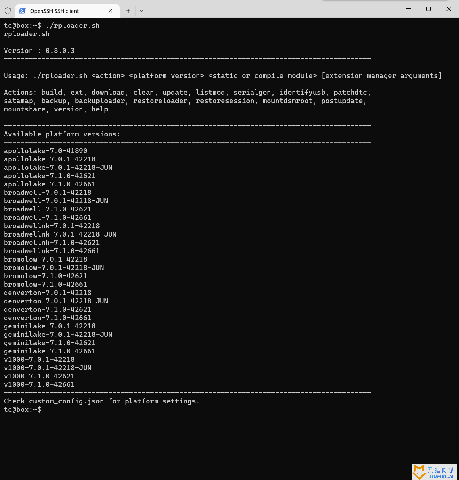Maximize the terminal window
The image size is (459, 480).
coord(429,9)
